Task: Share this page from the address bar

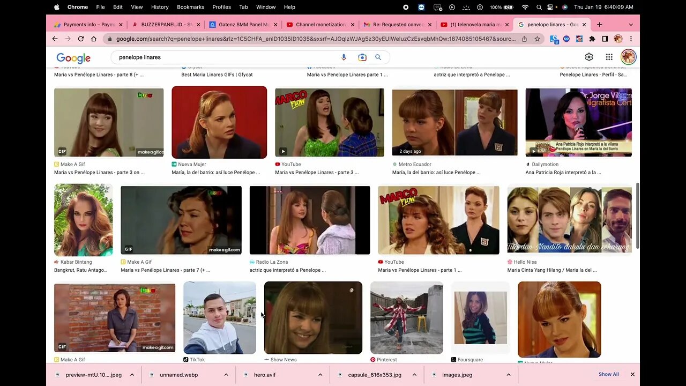Action: point(524,39)
